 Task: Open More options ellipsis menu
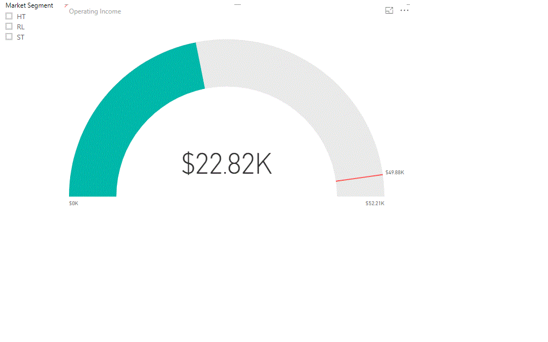[x=404, y=10]
